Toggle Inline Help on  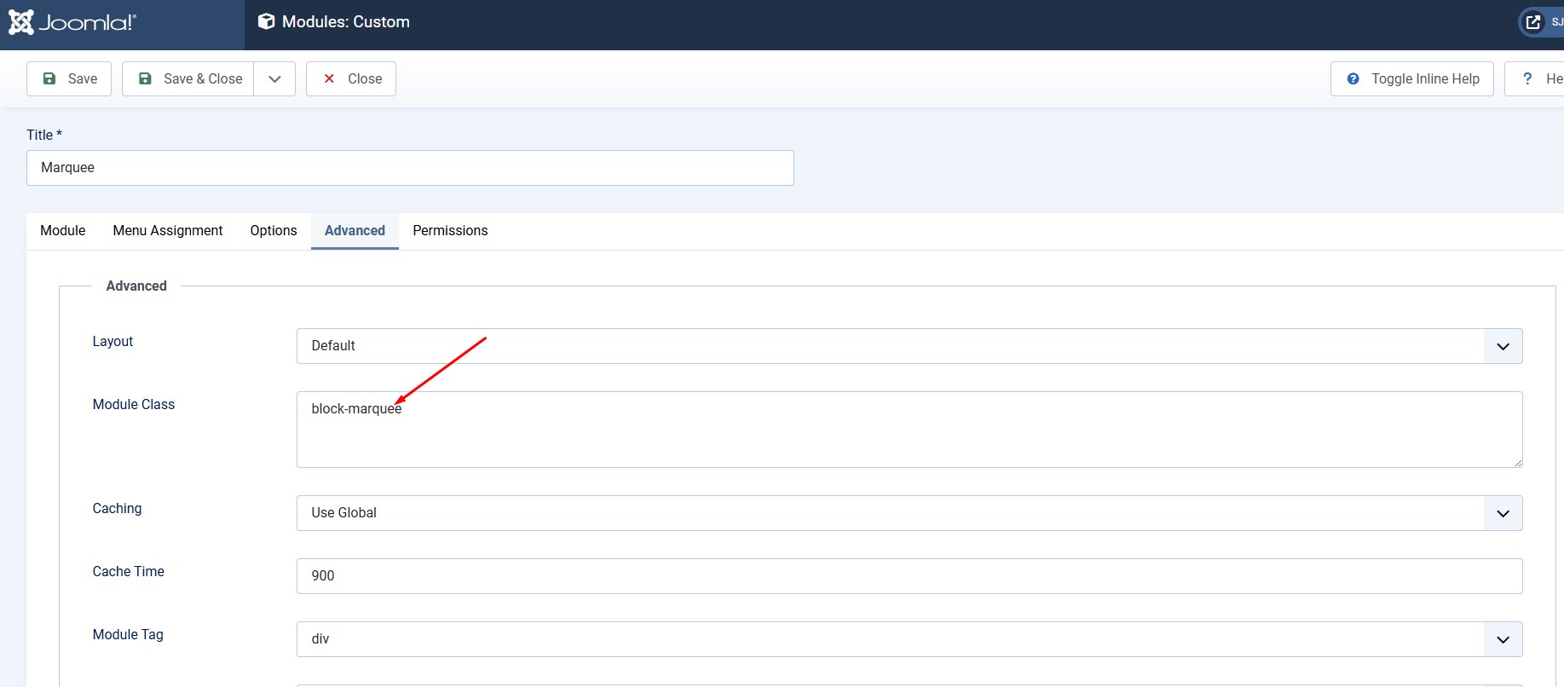tap(1411, 79)
